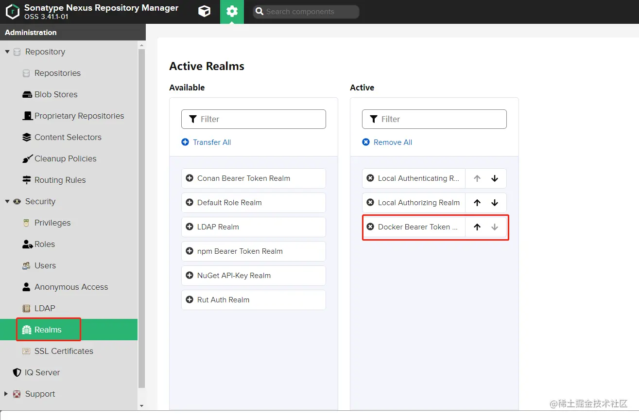Open Cleanup Policies in the sidebar
The height and width of the screenshot is (420, 639).
[x=65, y=158]
